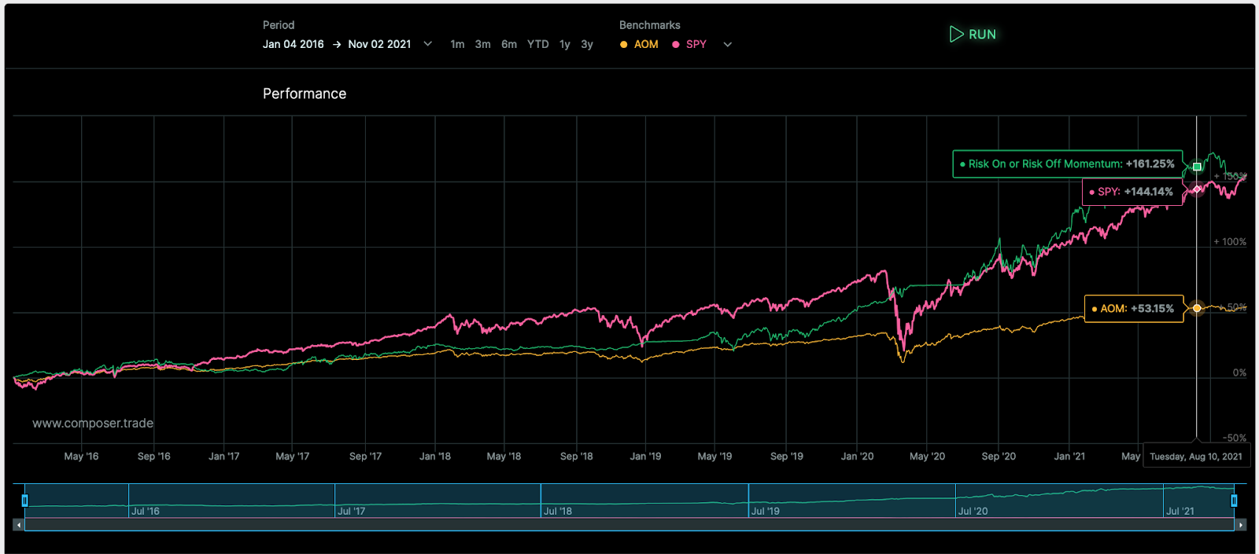The height and width of the screenshot is (554, 1259).
Task: Click the May '20 axis label
Action: click(x=927, y=457)
